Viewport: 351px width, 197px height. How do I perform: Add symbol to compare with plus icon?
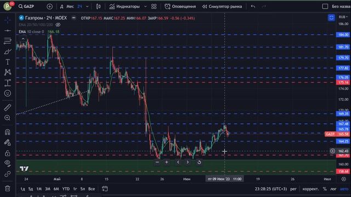point(50,7)
